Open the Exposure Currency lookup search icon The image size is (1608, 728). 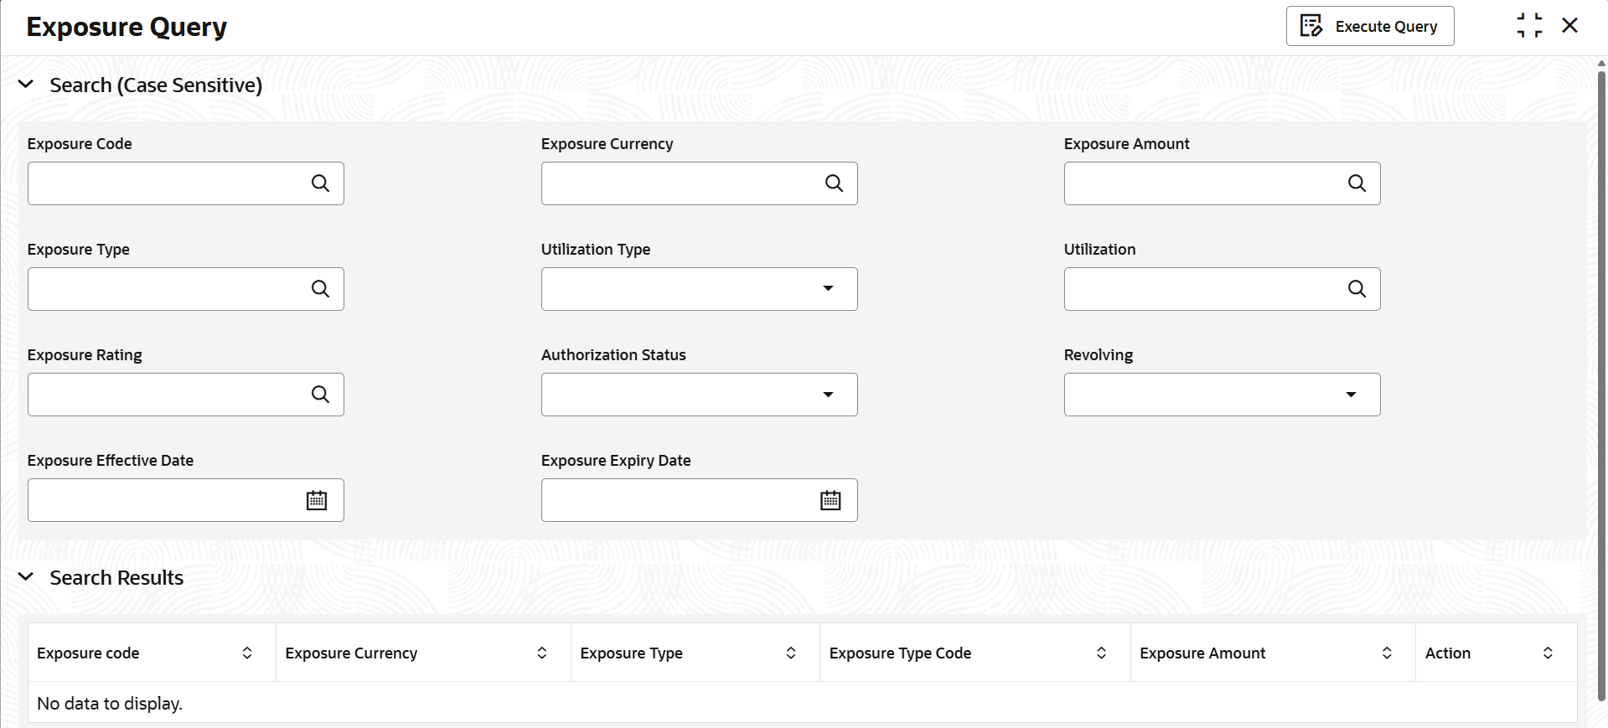(x=834, y=183)
